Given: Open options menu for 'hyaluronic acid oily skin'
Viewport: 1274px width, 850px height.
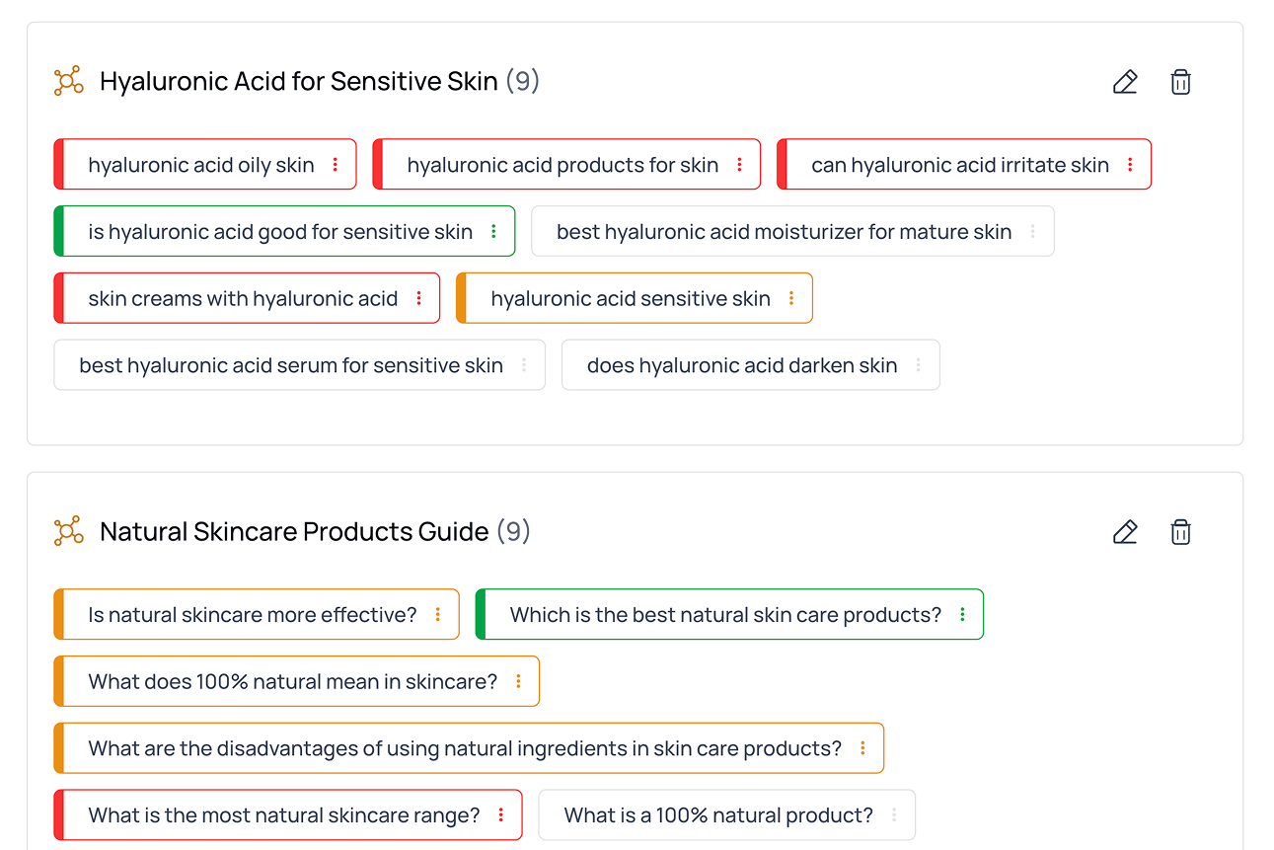Looking at the screenshot, I should [x=336, y=165].
